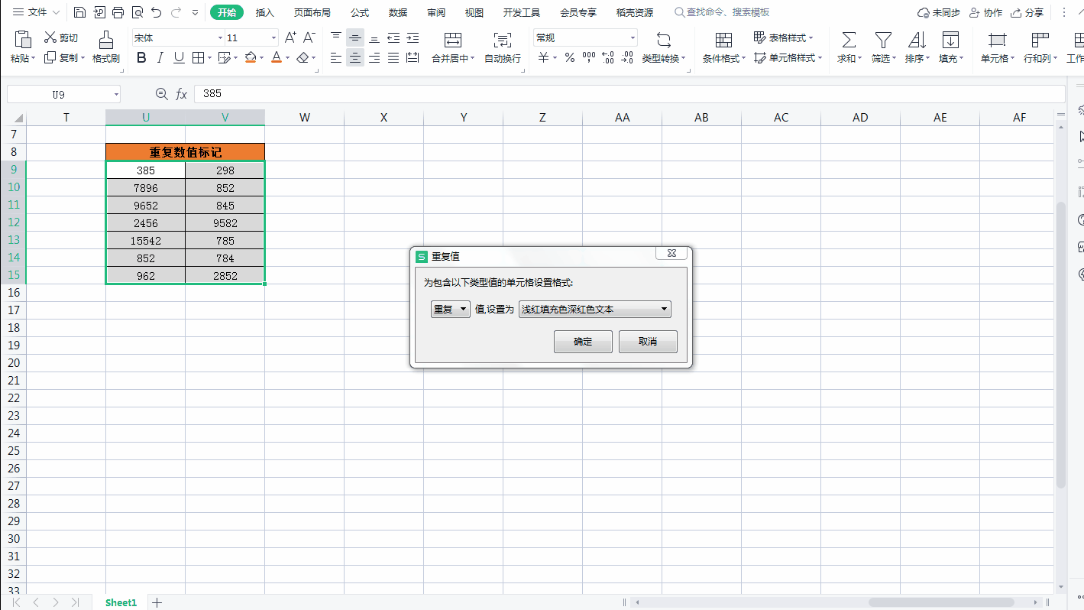Viewport: 1084px width, 610px height.
Task: Click the Sort (排序) icon
Action: pos(917,40)
